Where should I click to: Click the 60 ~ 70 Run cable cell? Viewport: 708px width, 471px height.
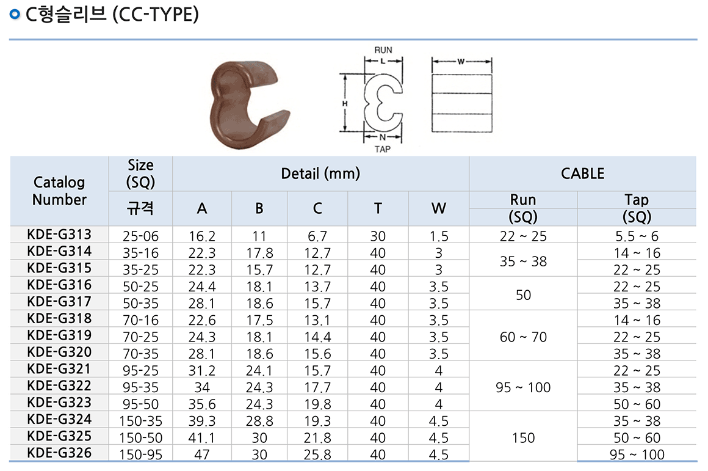click(x=522, y=337)
